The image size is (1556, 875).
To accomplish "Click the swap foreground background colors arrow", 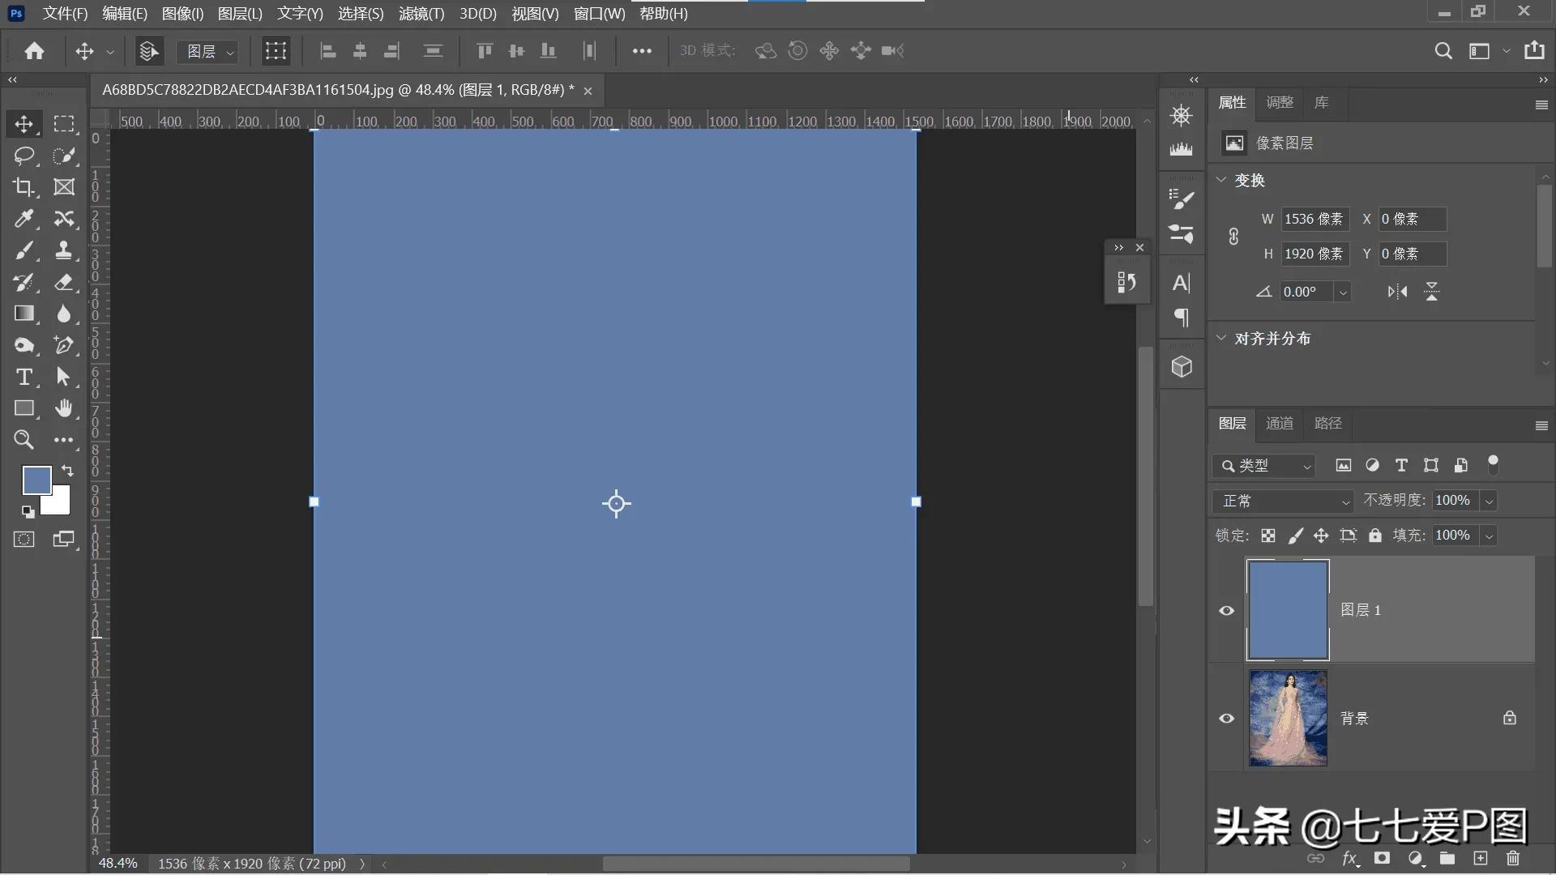I will pyautogui.click(x=67, y=471).
